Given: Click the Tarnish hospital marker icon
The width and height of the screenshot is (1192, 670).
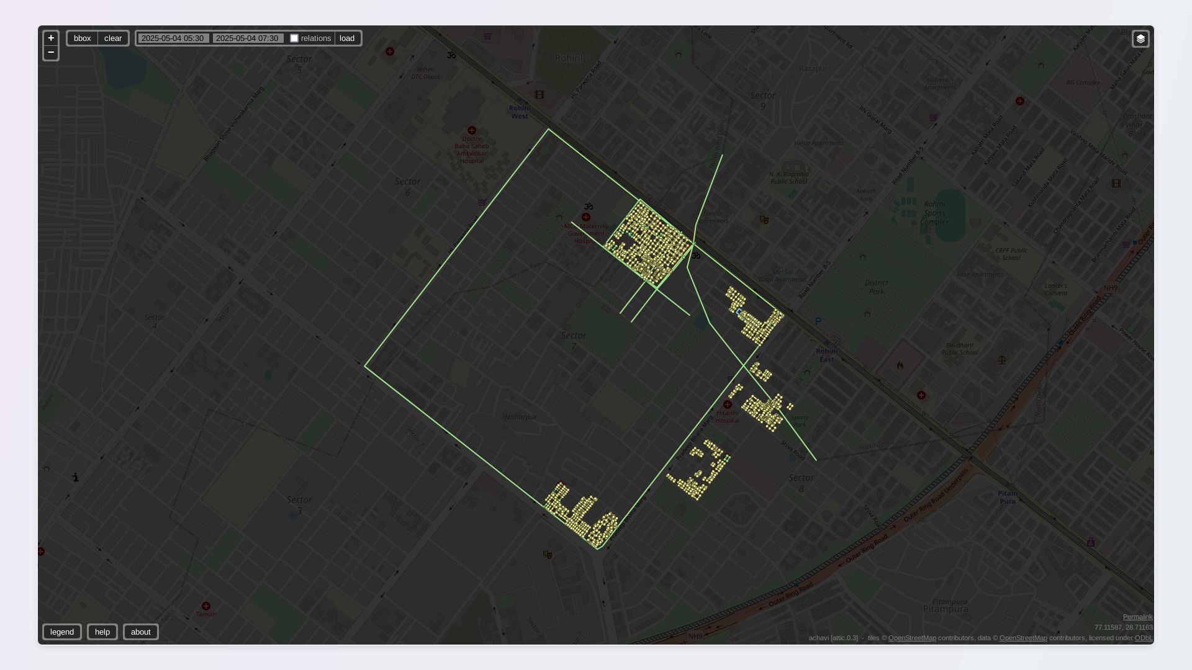Looking at the screenshot, I should click(x=206, y=606).
